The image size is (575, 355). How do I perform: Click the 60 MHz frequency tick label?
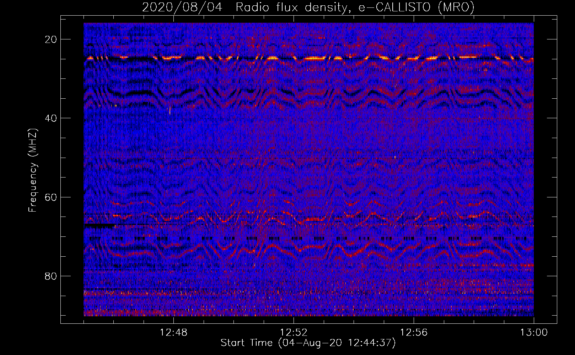[x=51, y=197]
